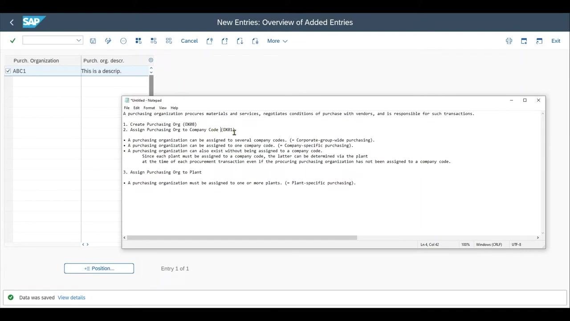Click the Delete minus-circle icon
Image resolution: width=570 pixels, height=321 pixels.
pyautogui.click(x=123, y=41)
